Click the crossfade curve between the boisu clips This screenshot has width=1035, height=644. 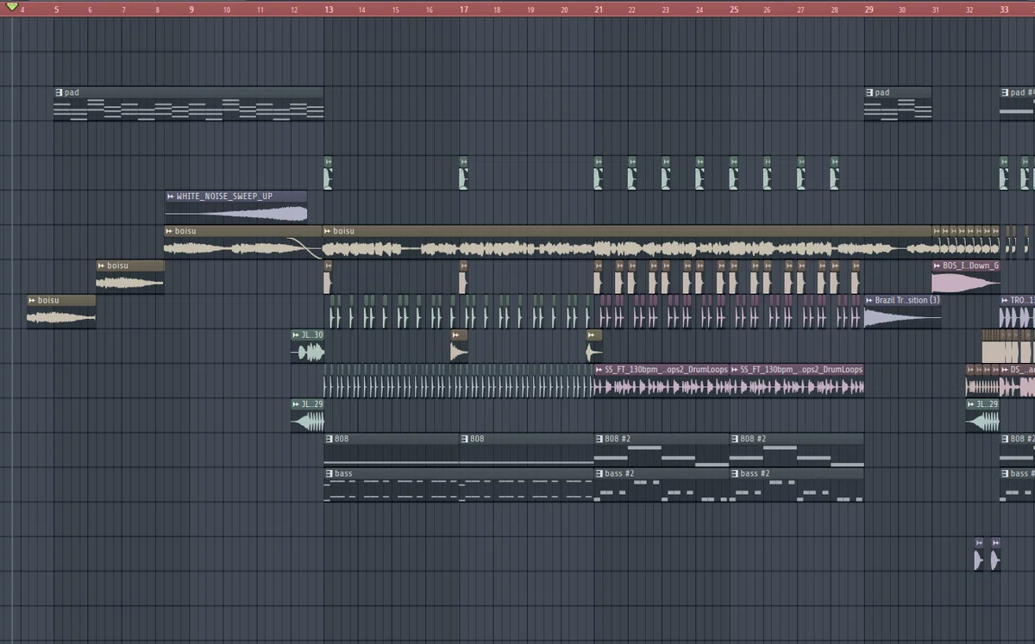(305, 248)
